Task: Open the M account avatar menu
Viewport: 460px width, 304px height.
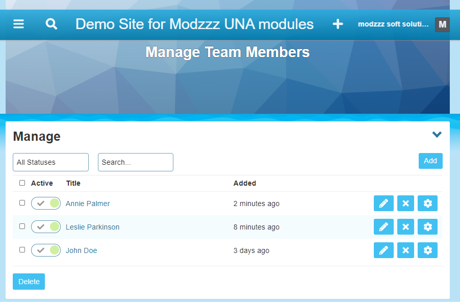Action: pos(442,24)
